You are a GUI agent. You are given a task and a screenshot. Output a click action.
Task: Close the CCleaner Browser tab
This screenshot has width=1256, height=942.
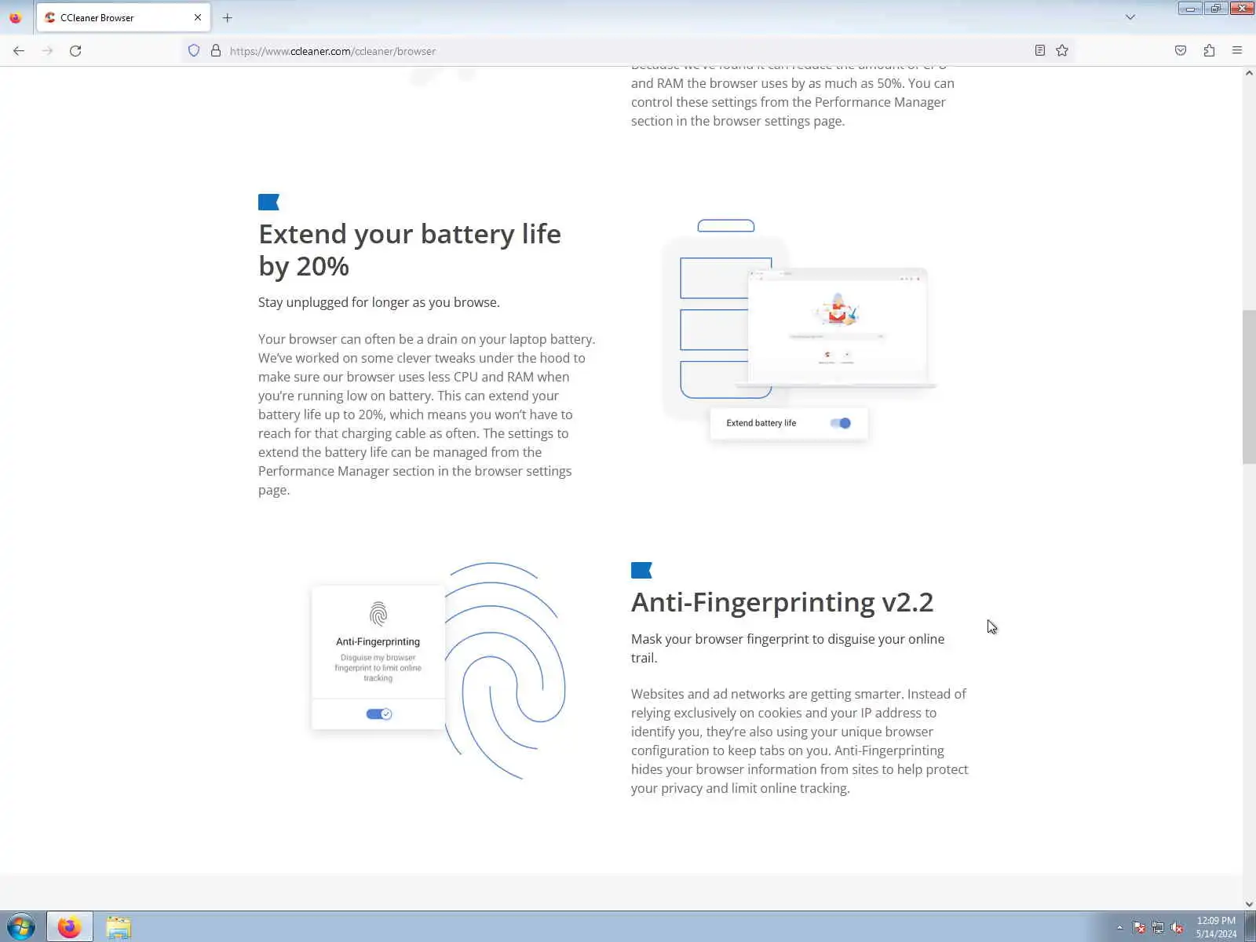click(198, 17)
